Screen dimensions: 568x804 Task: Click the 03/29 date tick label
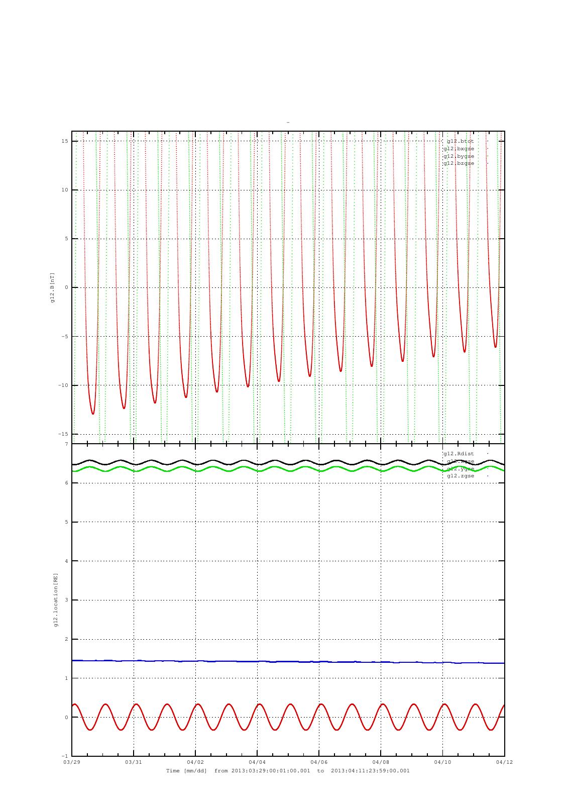[x=72, y=762]
